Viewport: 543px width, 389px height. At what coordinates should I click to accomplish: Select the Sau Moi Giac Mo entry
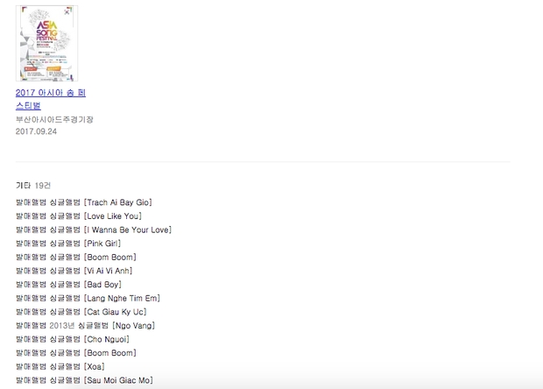(84, 380)
